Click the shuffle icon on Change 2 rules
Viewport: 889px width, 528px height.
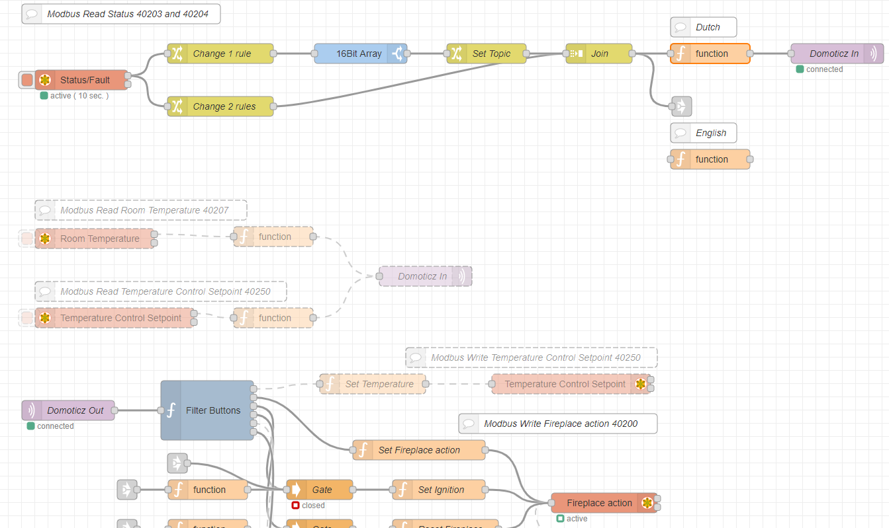point(177,106)
